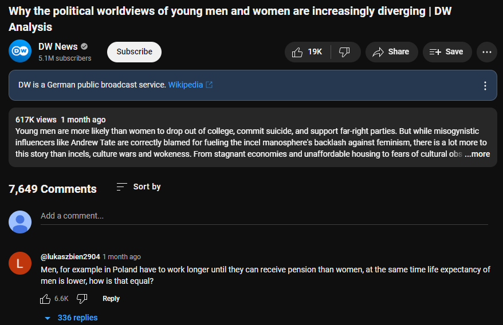Screen dimensions: 503x325
Task: Open the Wikipedia link for DW
Action: (x=186, y=85)
